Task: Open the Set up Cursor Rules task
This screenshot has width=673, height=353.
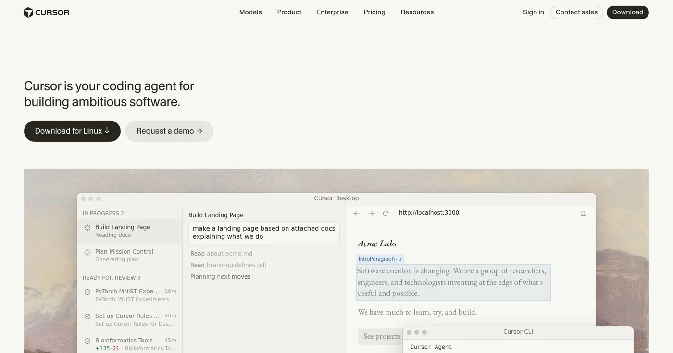Action: click(130, 320)
